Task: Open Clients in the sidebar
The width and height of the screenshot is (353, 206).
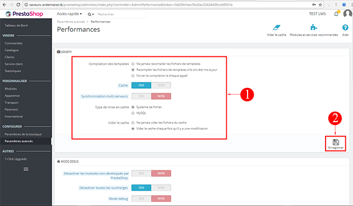Action: (x=9, y=57)
